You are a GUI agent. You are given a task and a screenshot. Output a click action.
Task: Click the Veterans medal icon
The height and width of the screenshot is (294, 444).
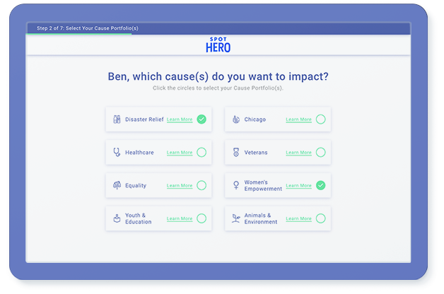coord(236,152)
